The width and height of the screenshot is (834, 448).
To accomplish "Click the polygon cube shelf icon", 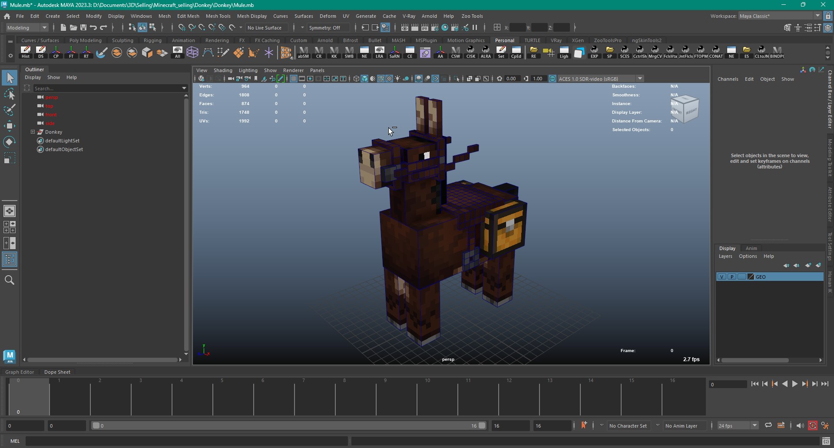I will pyautogui.click(x=147, y=52).
